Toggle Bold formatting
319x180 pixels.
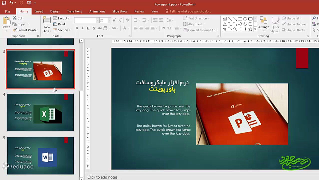tap(77, 28)
